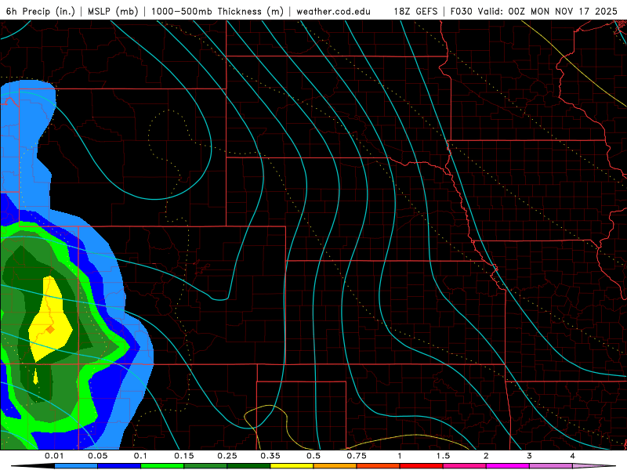Click the 0.15 legend value
This screenshot has width=627, height=470.
click(184, 456)
